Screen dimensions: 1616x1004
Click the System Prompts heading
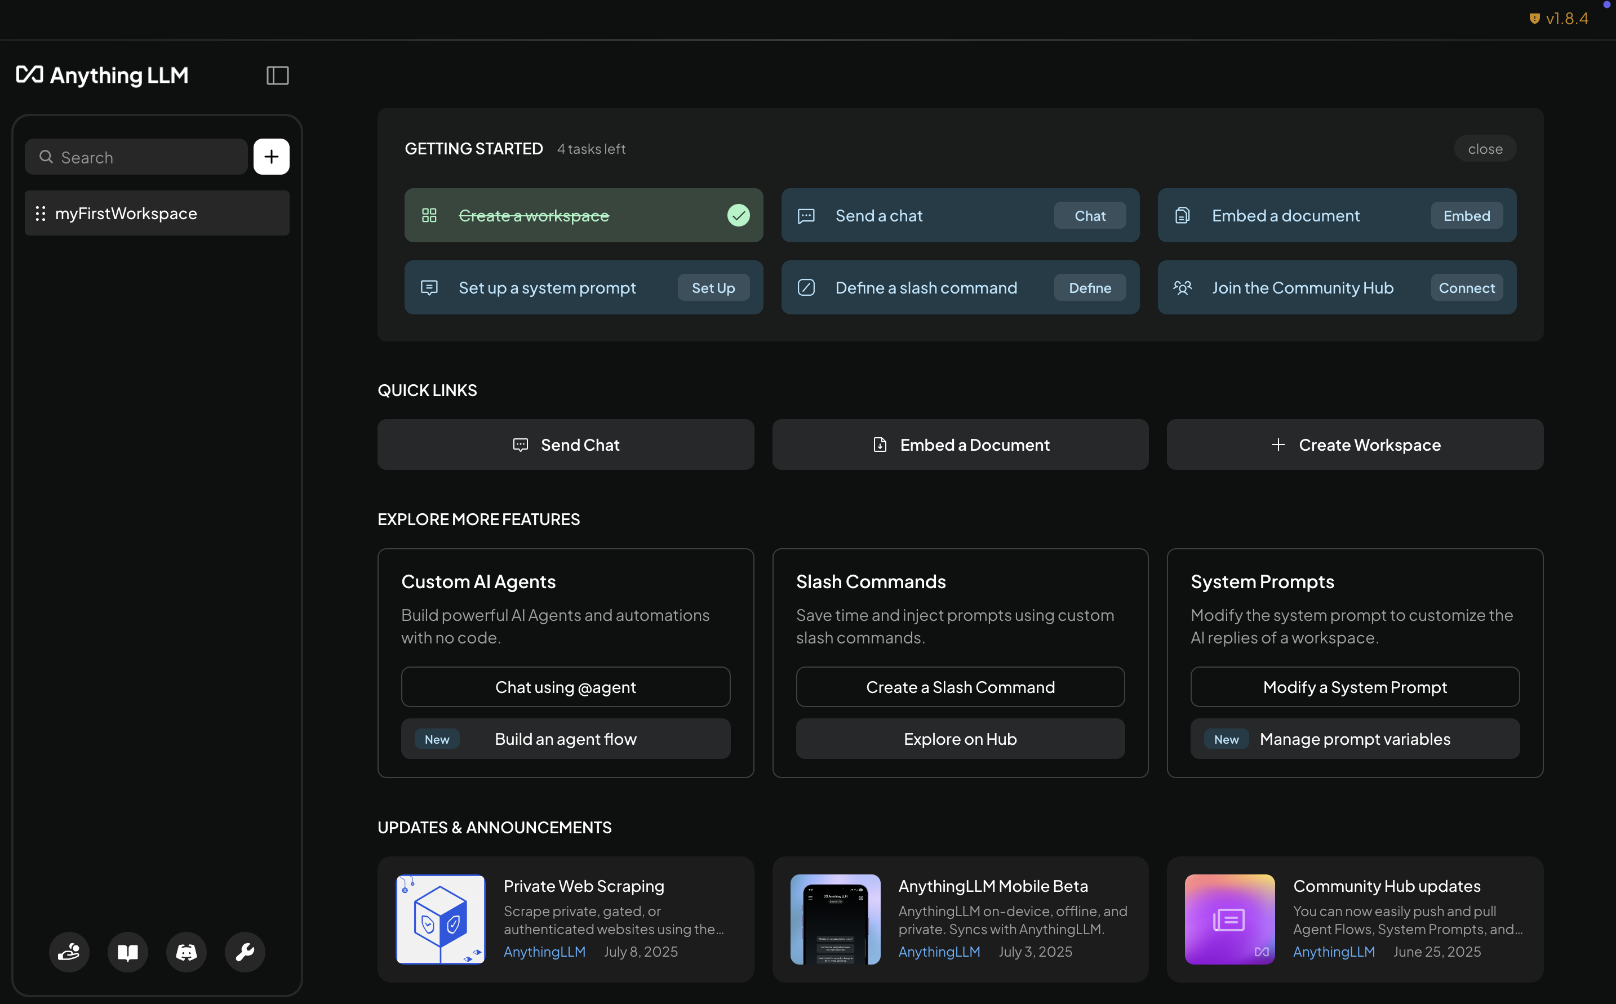1262,581
